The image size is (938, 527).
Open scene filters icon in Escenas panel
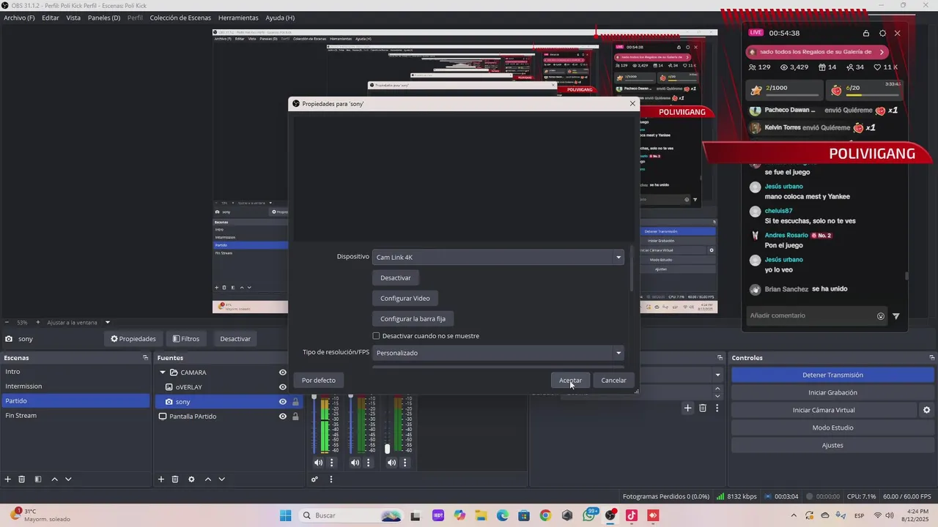(x=38, y=479)
